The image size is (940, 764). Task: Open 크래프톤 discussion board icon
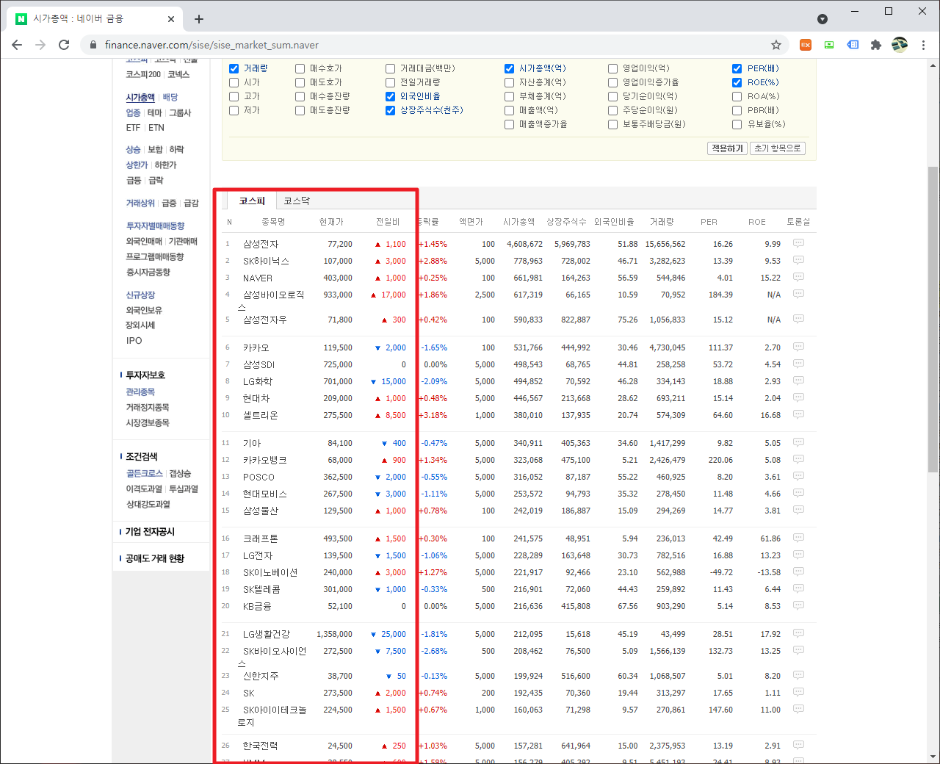coord(798,538)
